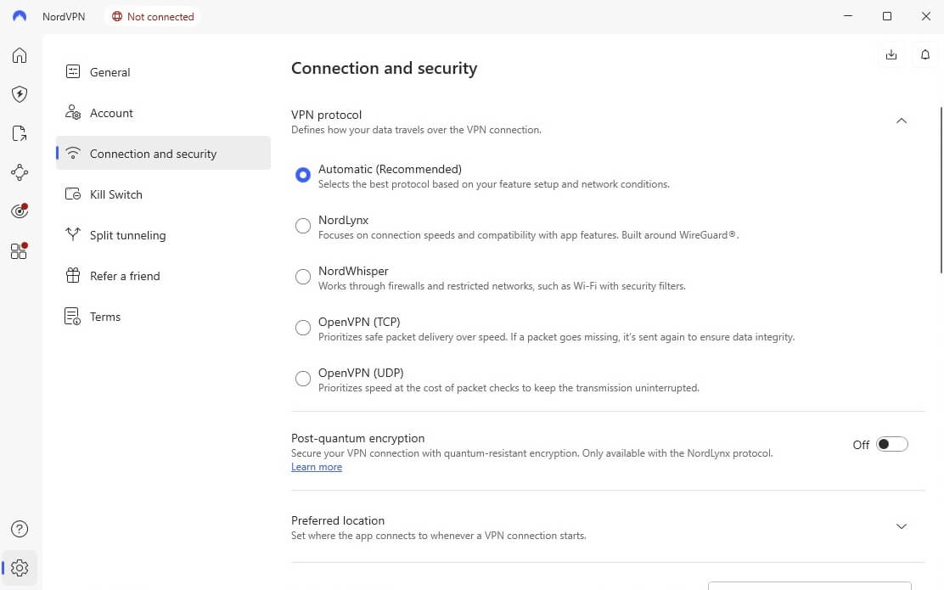
Task: Click the NordVPN title bar text
Action: tap(64, 16)
